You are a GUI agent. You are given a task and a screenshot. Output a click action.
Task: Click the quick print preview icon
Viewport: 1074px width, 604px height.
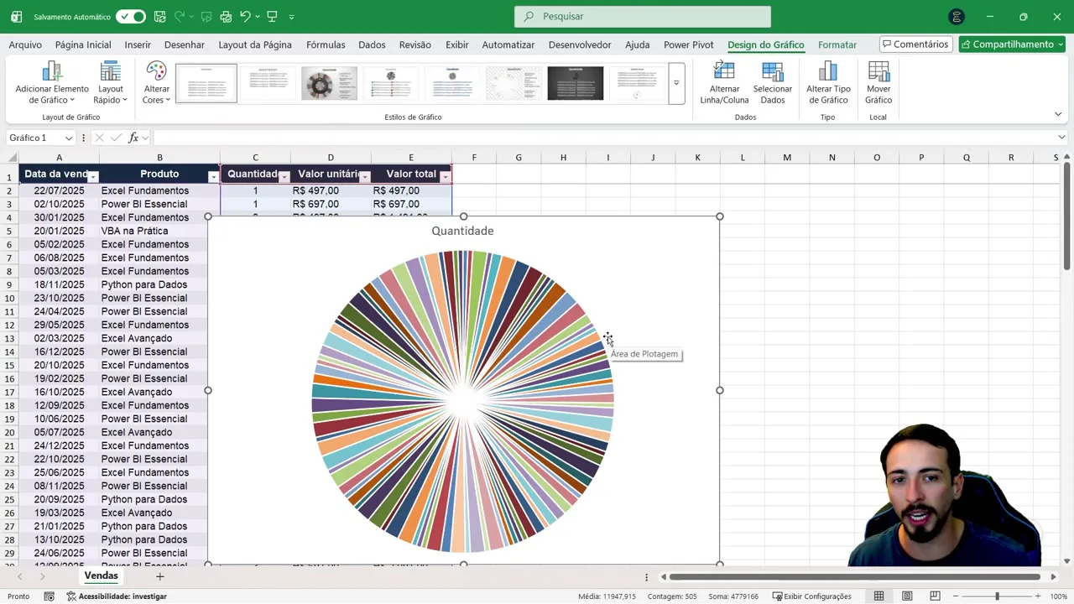[x=226, y=17]
